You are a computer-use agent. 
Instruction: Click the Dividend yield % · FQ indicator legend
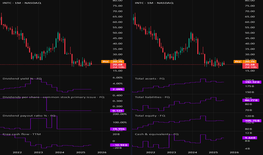pyautogui.click(x=22, y=79)
